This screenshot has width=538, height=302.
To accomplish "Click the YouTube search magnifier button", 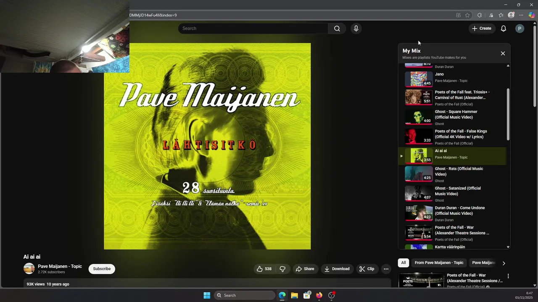I will pyautogui.click(x=337, y=29).
